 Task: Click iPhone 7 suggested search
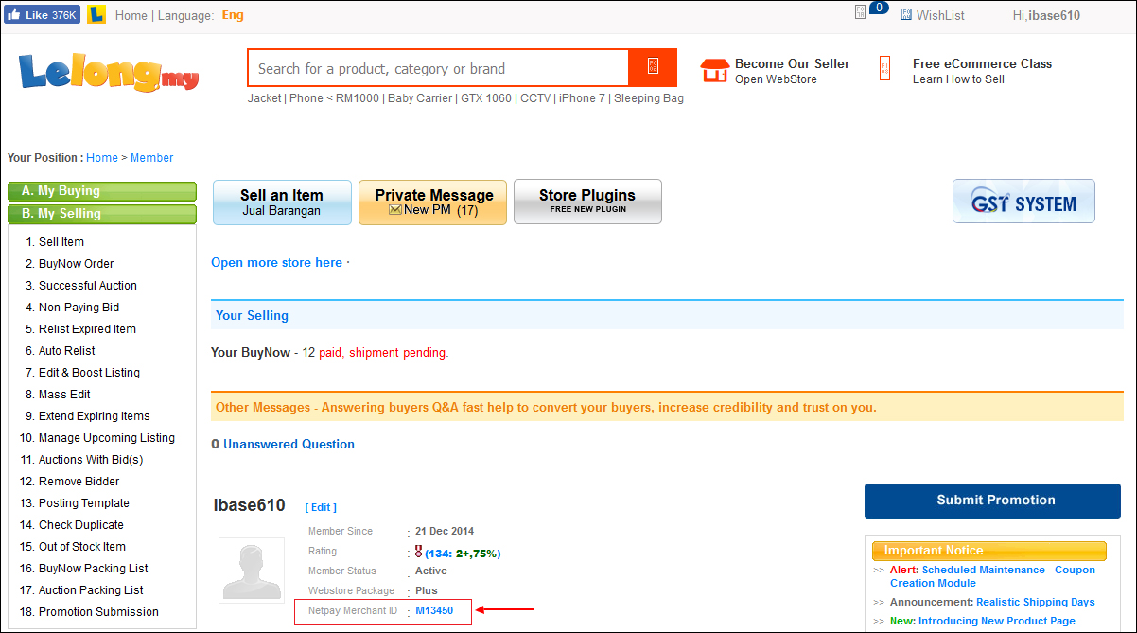pyautogui.click(x=582, y=98)
